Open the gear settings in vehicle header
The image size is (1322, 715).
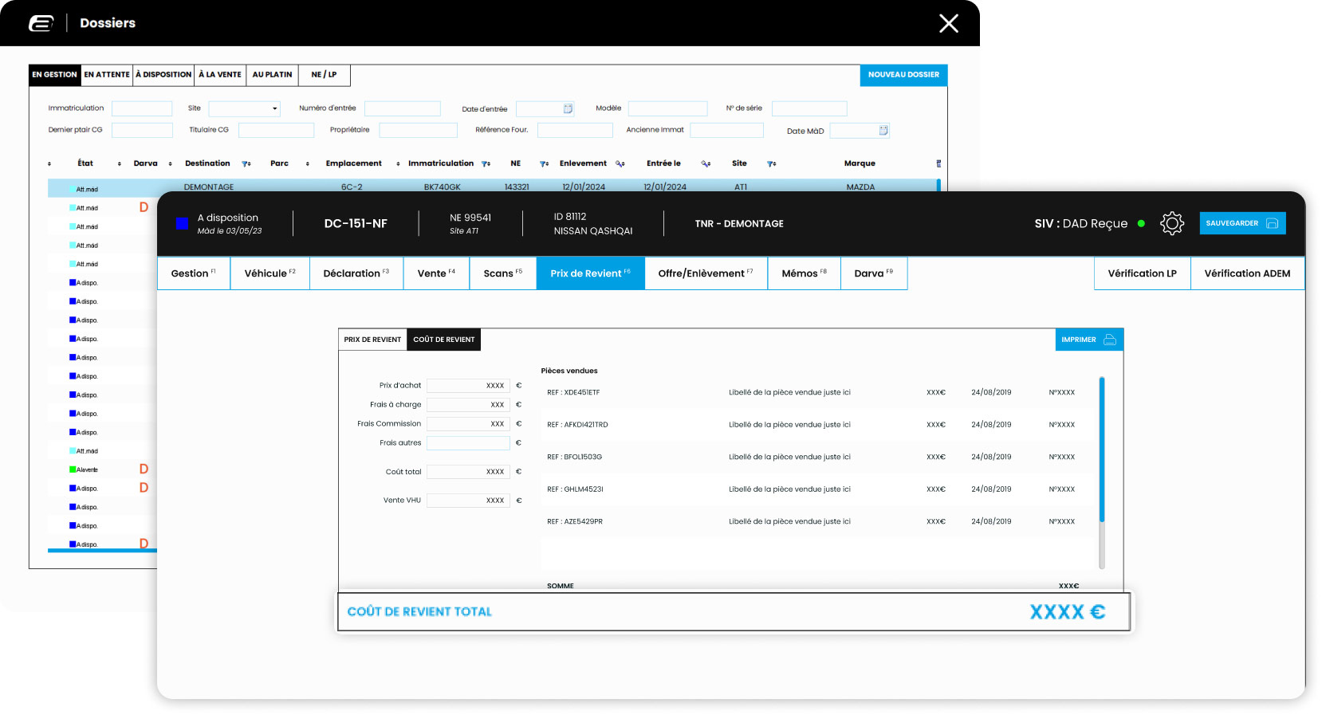coord(1172,223)
